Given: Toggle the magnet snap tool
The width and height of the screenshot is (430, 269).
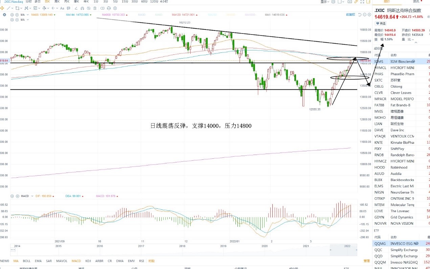Looking at the screenshot, I should (82, 8).
